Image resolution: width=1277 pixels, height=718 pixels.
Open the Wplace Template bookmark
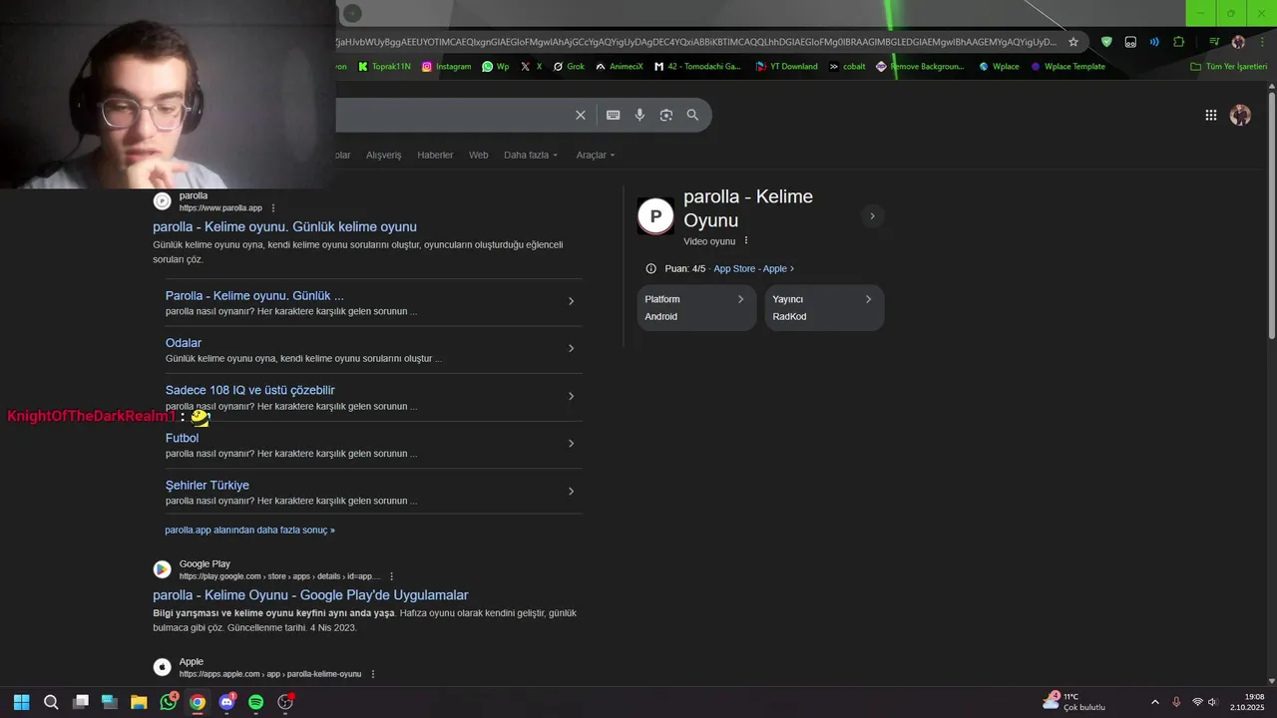(1067, 67)
